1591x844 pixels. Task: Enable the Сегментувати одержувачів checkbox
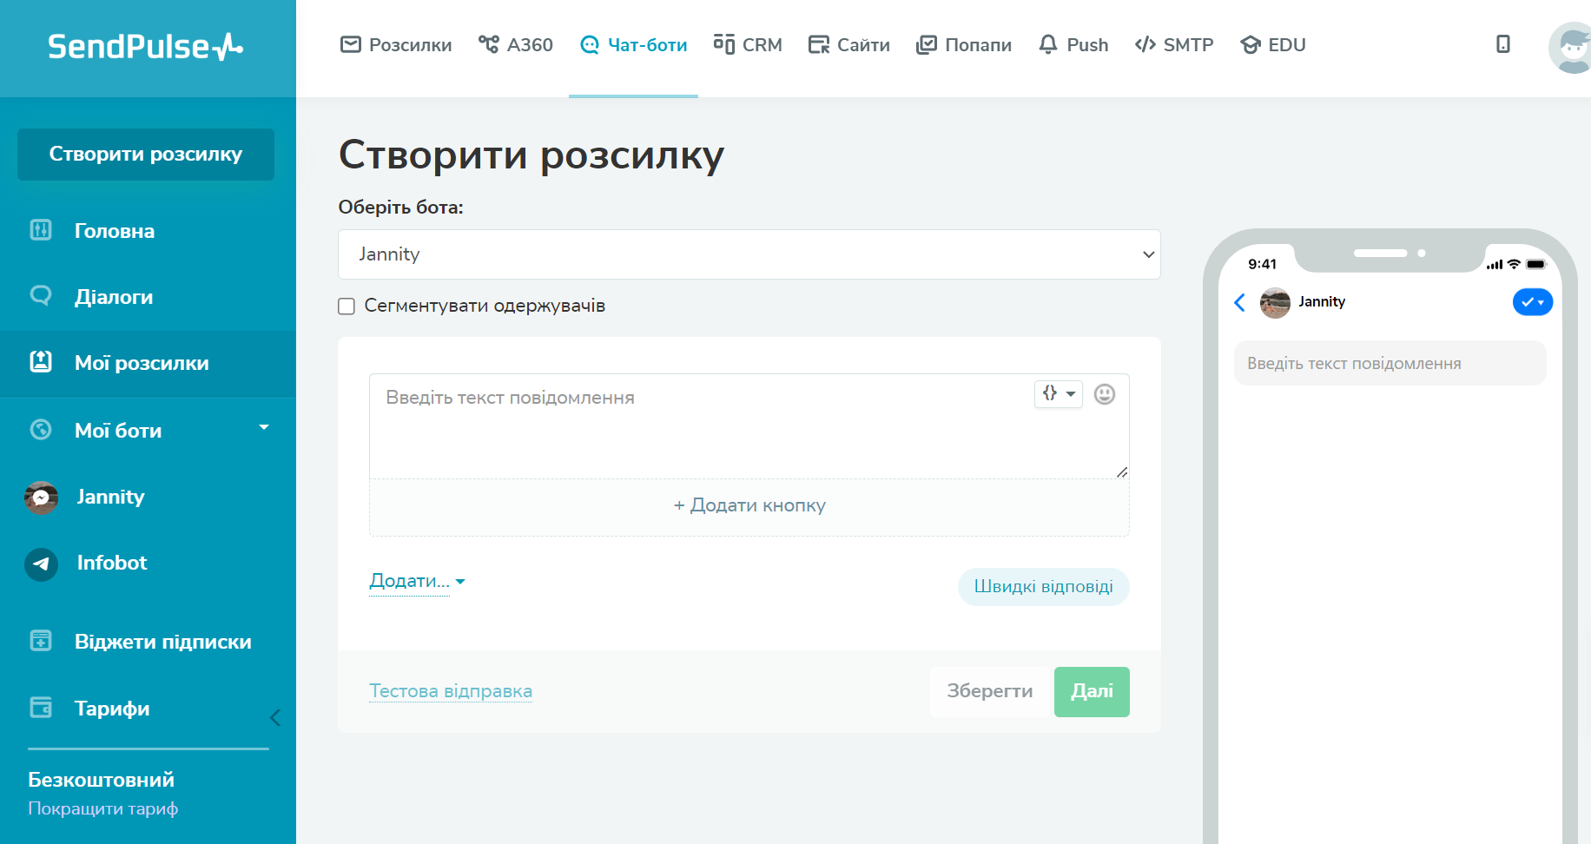(347, 307)
